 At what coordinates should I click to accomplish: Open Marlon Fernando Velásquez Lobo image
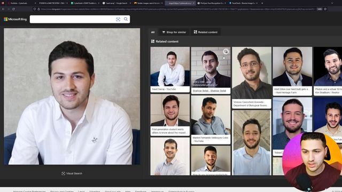(211, 115)
